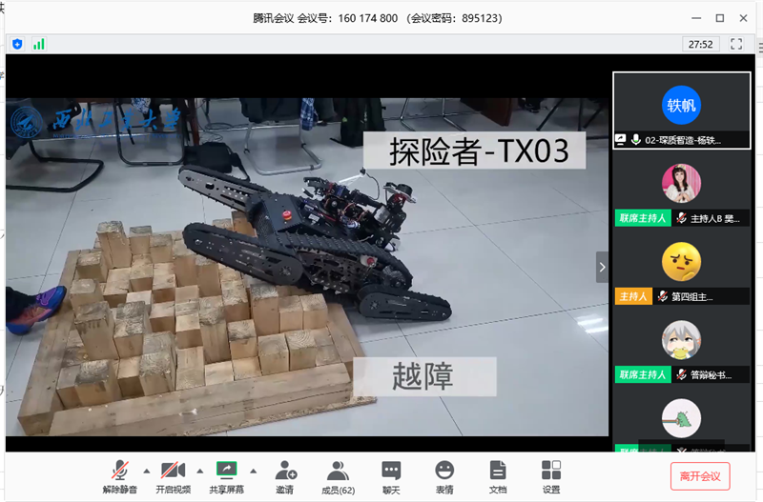The height and width of the screenshot is (502, 763).
Task: Click the 第四组主 participant name label
Action: tap(692, 297)
